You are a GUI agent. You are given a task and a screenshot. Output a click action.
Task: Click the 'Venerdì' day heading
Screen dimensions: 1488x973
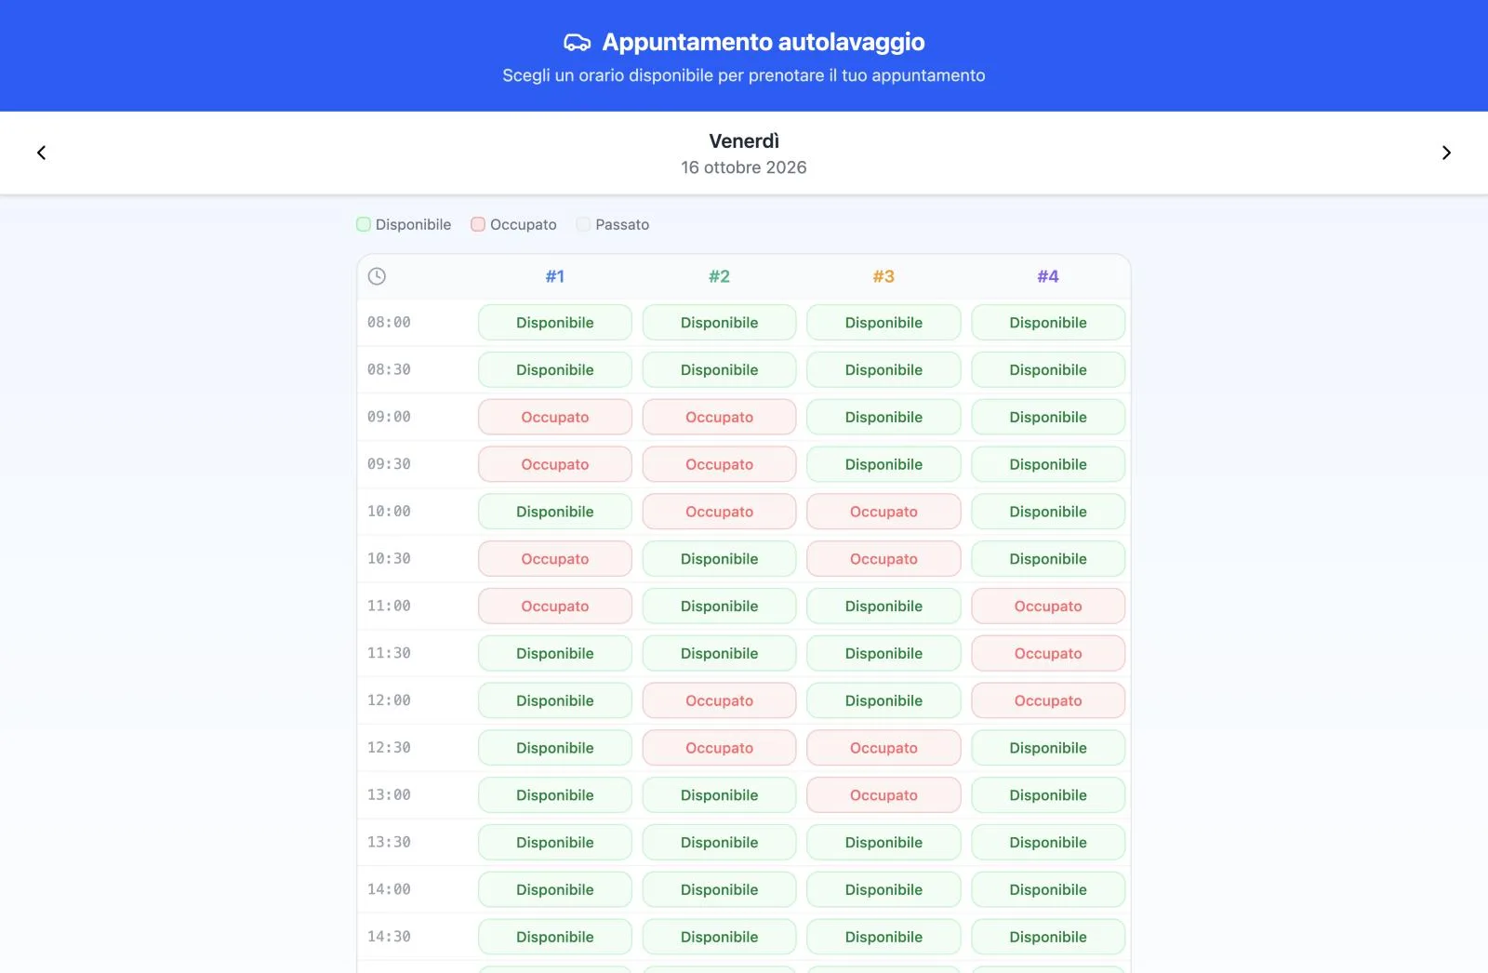pyautogui.click(x=744, y=141)
